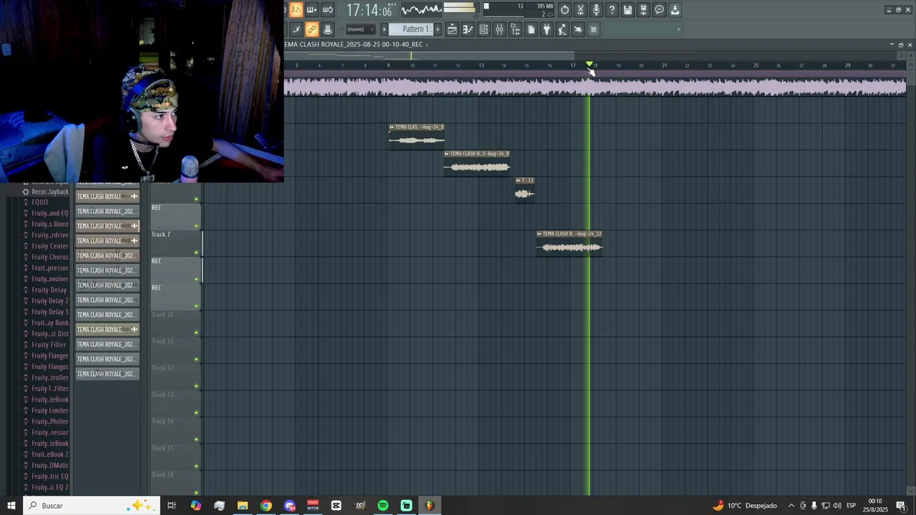Mute Track 11 using its green dot
The image size is (916, 515).
pyautogui.click(x=197, y=360)
